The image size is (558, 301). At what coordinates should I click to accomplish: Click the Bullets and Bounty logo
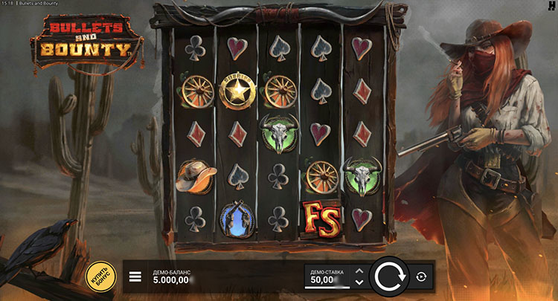point(87,42)
